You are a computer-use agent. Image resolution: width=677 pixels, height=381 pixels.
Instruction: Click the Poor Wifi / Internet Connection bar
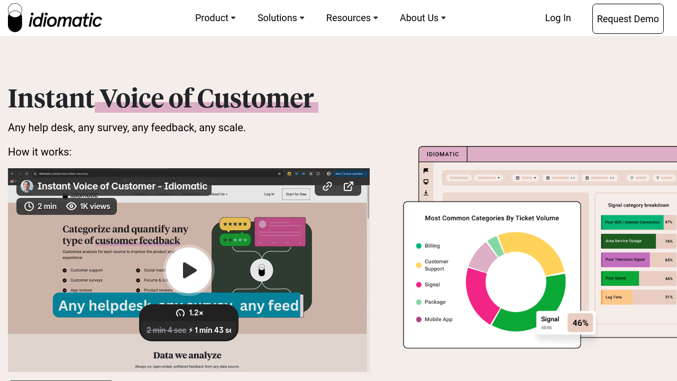(632, 222)
